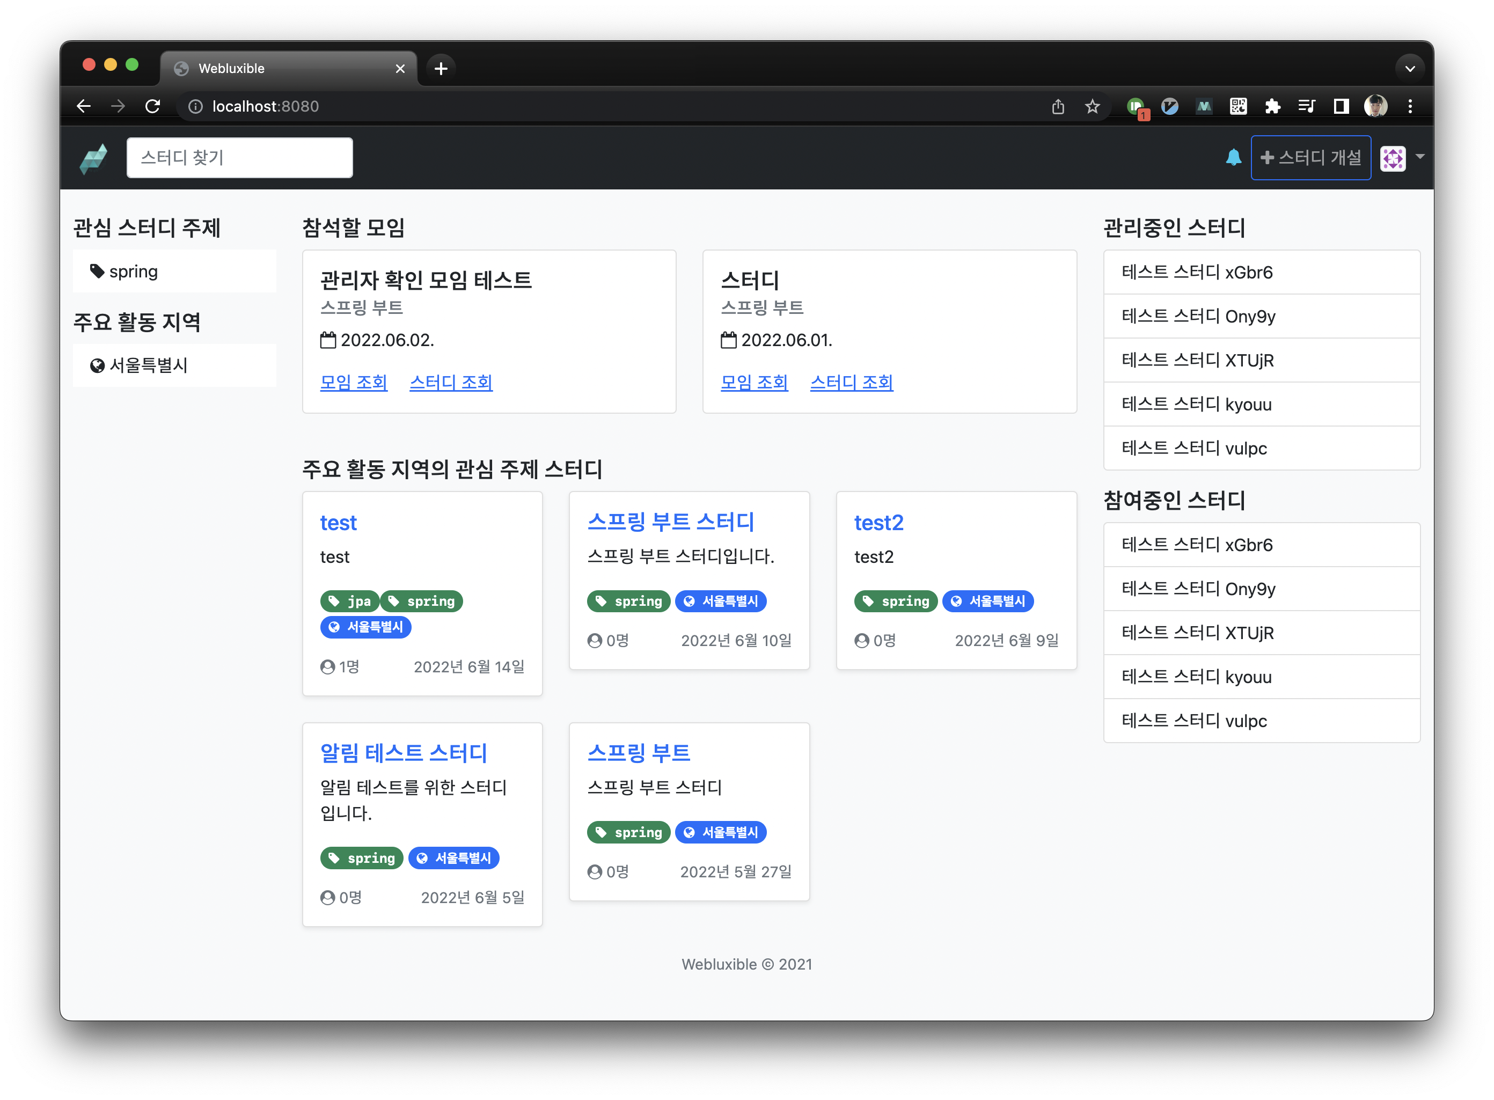Viewport: 1494px width, 1100px height.
Task: Click the 스터디 찾기 search field
Action: click(x=240, y=158)
